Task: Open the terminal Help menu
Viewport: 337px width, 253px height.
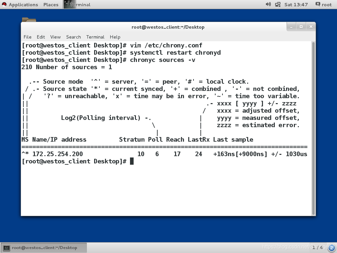Action: pyautogui.click(x=115, y=37)
